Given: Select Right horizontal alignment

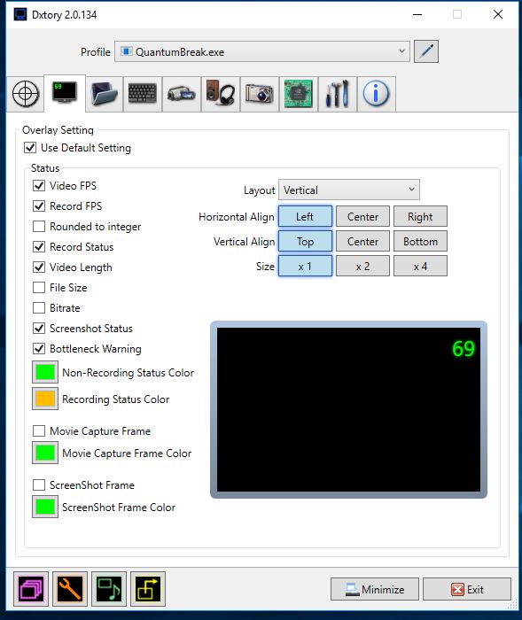Looking at the screenshot, I should point(420,216).
